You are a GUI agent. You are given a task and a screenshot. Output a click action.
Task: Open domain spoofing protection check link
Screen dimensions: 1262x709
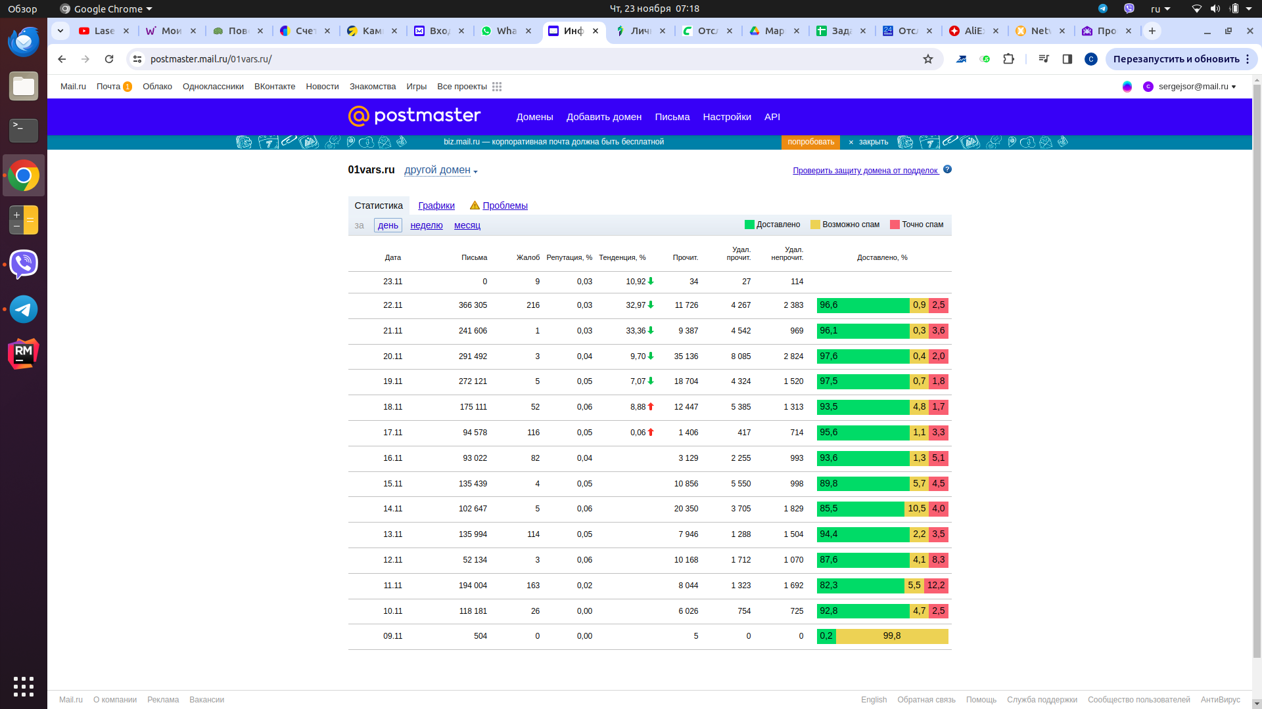coord(865,171)
